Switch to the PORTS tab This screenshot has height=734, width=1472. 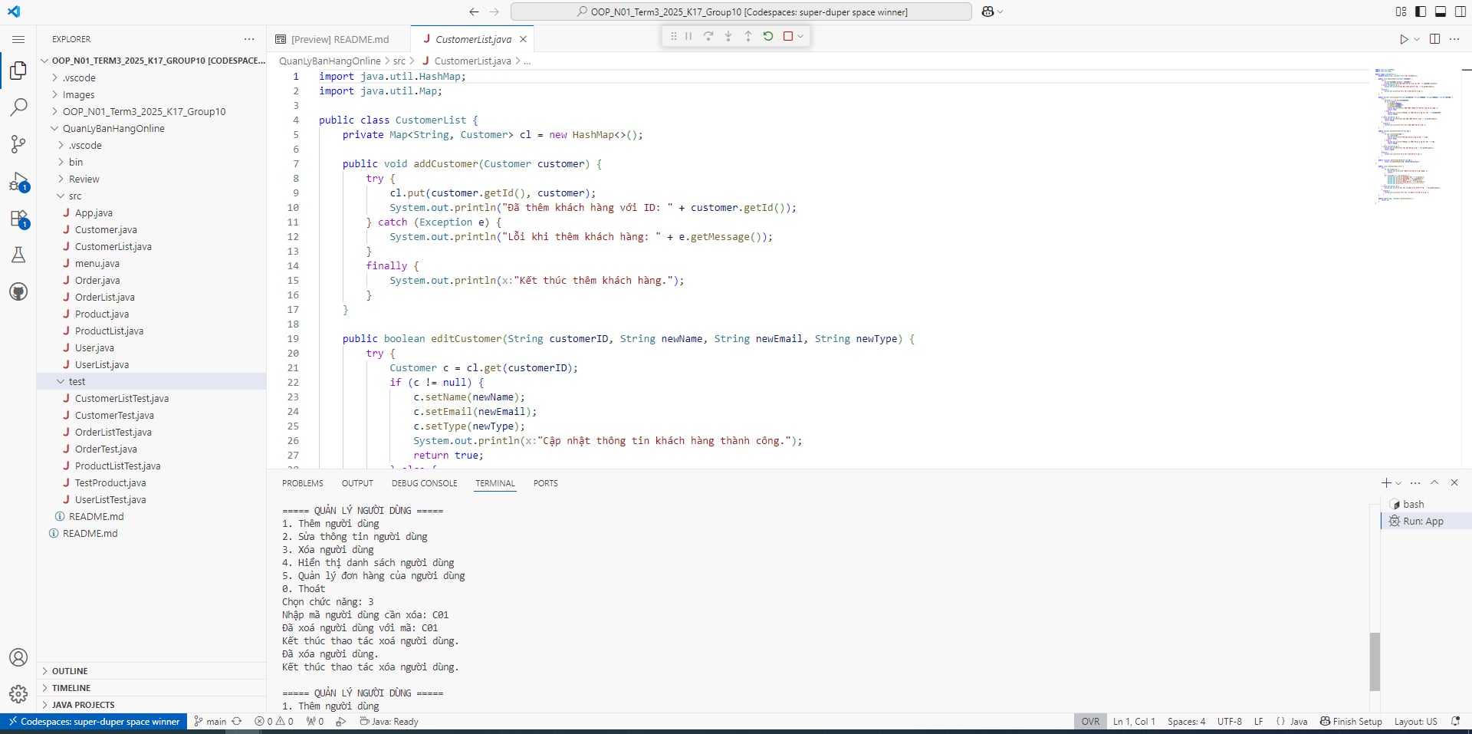click(545, 483)
